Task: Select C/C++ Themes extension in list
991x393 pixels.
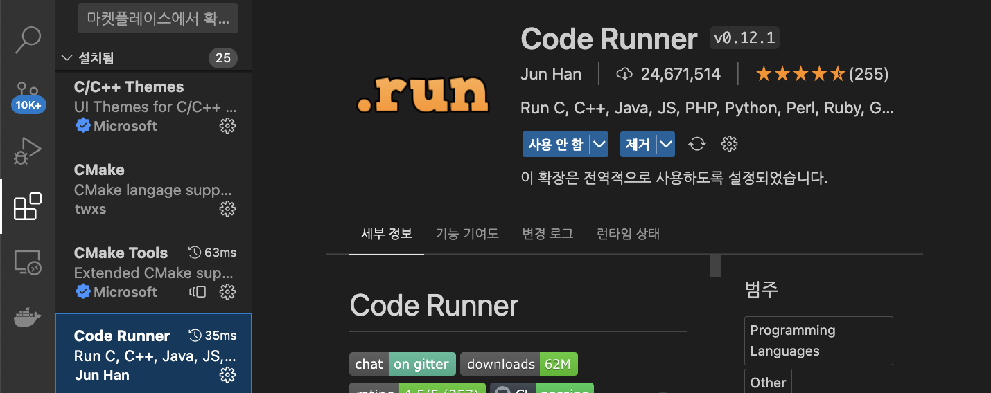Action: [x=153, y=107]
